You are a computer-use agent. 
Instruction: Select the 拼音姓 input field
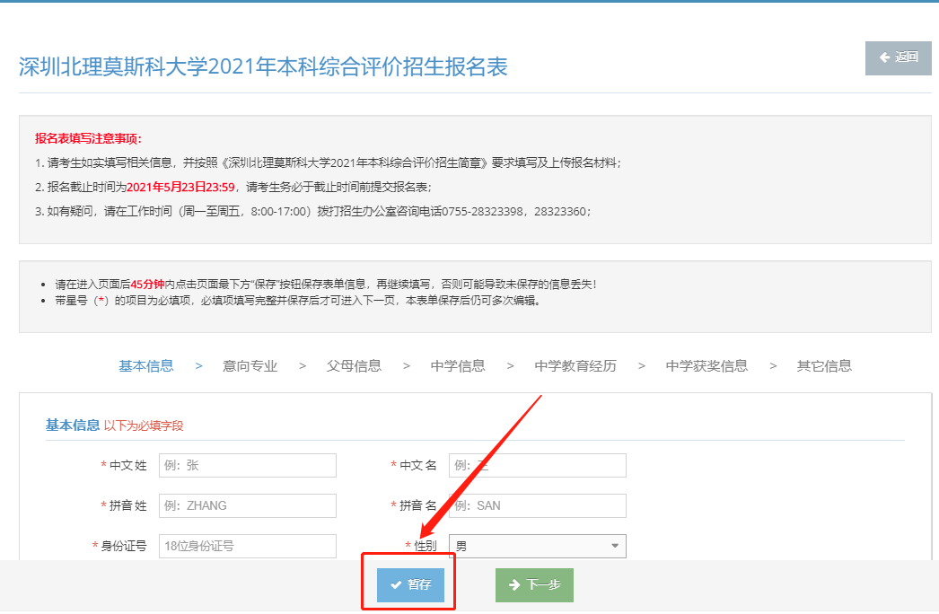pos(247,505)
